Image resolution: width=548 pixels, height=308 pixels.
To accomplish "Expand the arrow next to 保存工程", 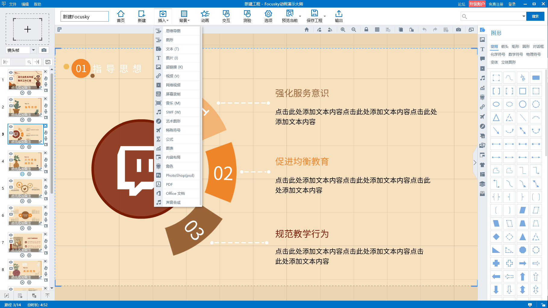I will point(325,16).
